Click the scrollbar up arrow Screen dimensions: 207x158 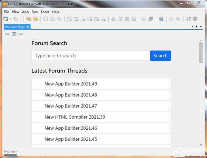click(x=201, y=40)
